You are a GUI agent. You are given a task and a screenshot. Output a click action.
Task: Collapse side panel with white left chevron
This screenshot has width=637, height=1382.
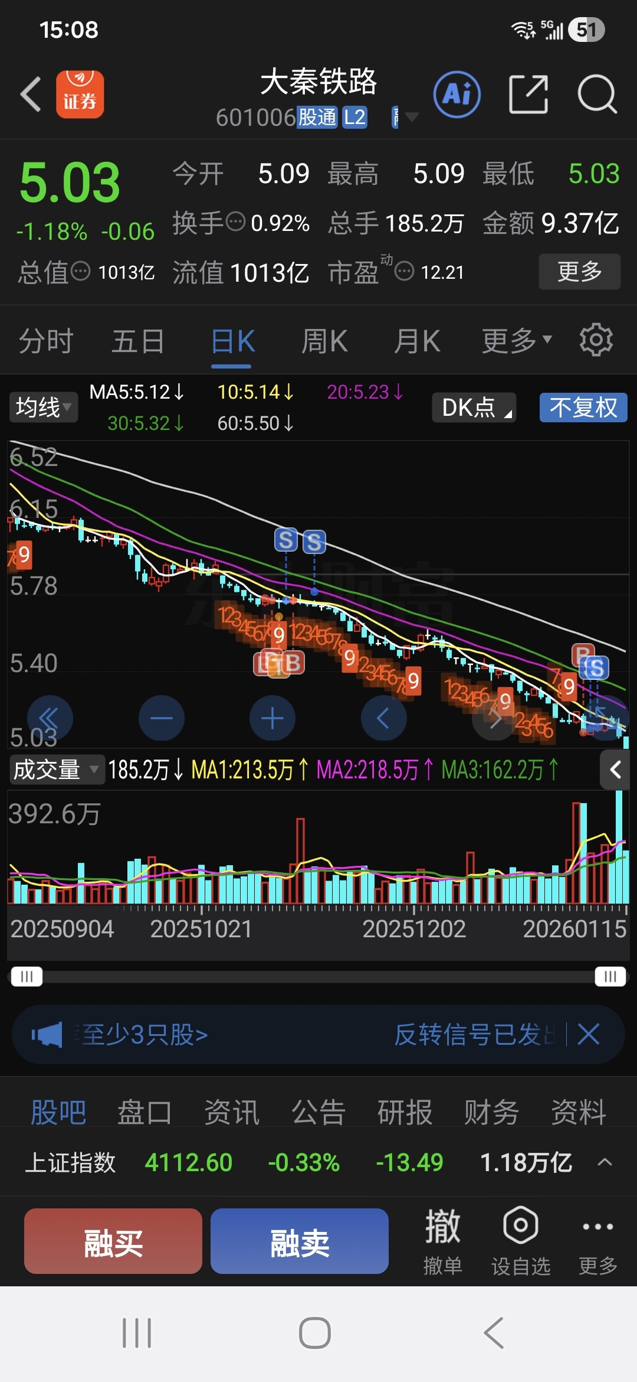pyautogui.click(x=615, y=770)
